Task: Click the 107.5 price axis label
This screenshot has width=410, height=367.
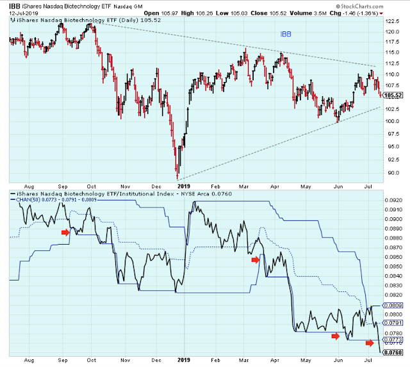Action: (x=392, y=85)
